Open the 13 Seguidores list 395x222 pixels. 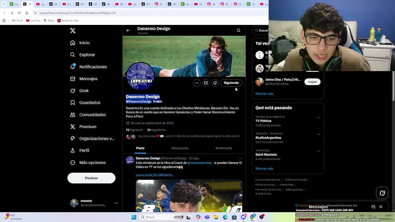(x=156, y=130)
